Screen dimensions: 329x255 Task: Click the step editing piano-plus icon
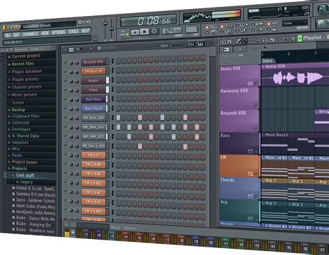pos(244,24)
